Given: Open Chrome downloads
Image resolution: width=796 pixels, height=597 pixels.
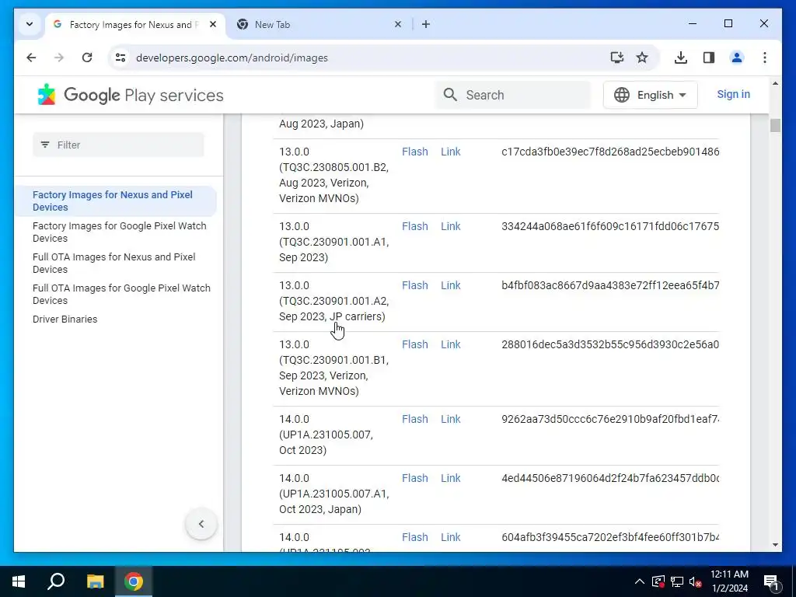Looking at the screenshot, I should (x=681, y=58).
